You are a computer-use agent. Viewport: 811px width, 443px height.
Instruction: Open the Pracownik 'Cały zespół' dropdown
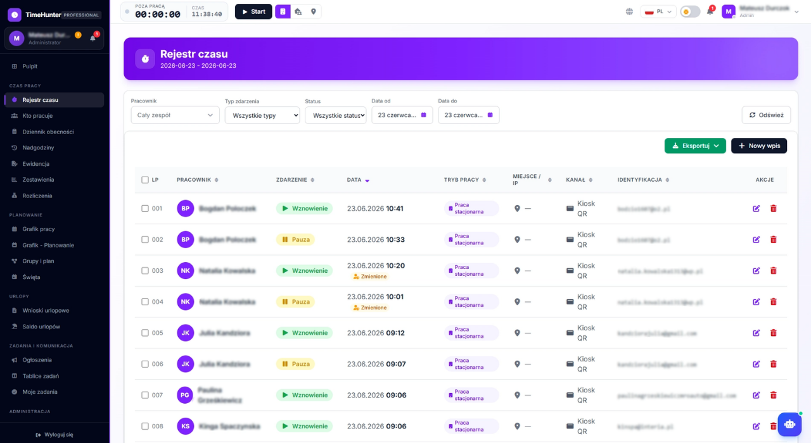pos(176,115)
